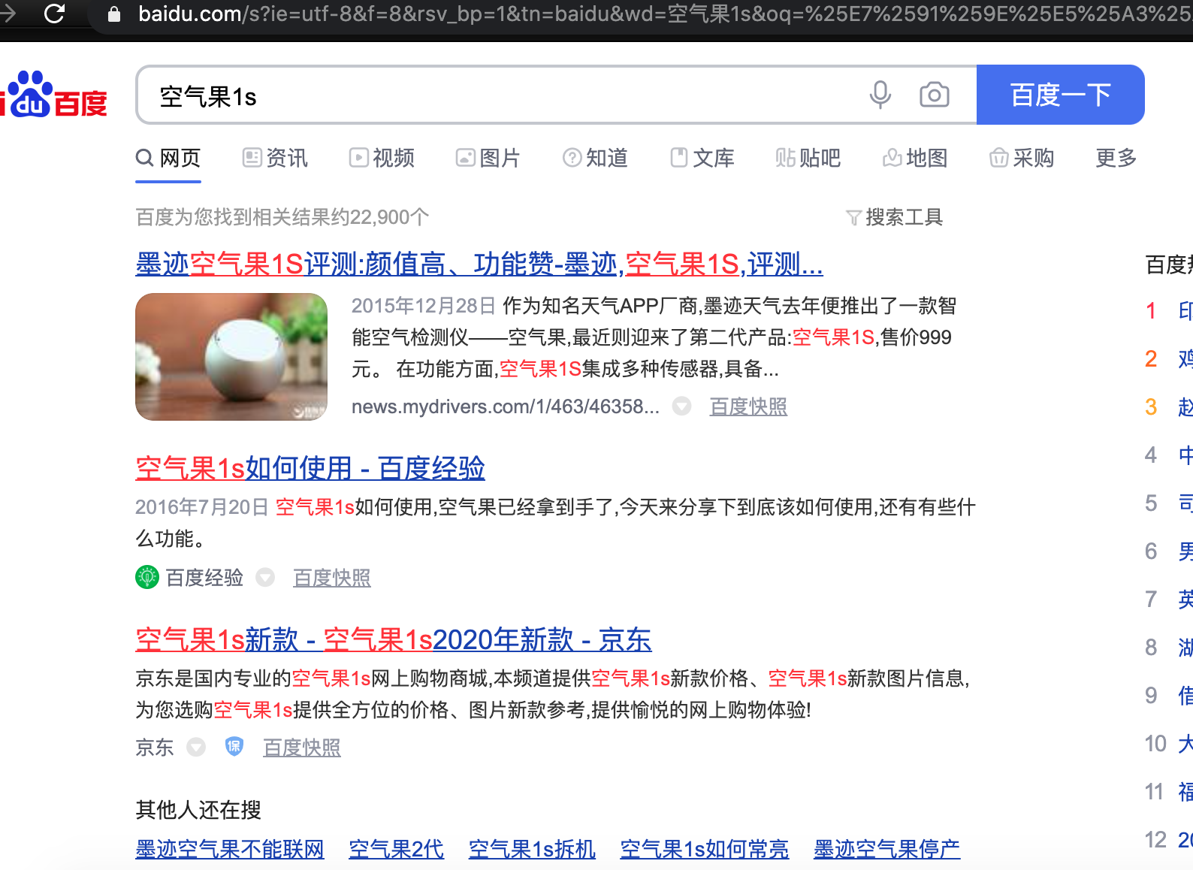Click the 百度经验 source label
The image size is (1193, 870).
[x=204, y=578]
